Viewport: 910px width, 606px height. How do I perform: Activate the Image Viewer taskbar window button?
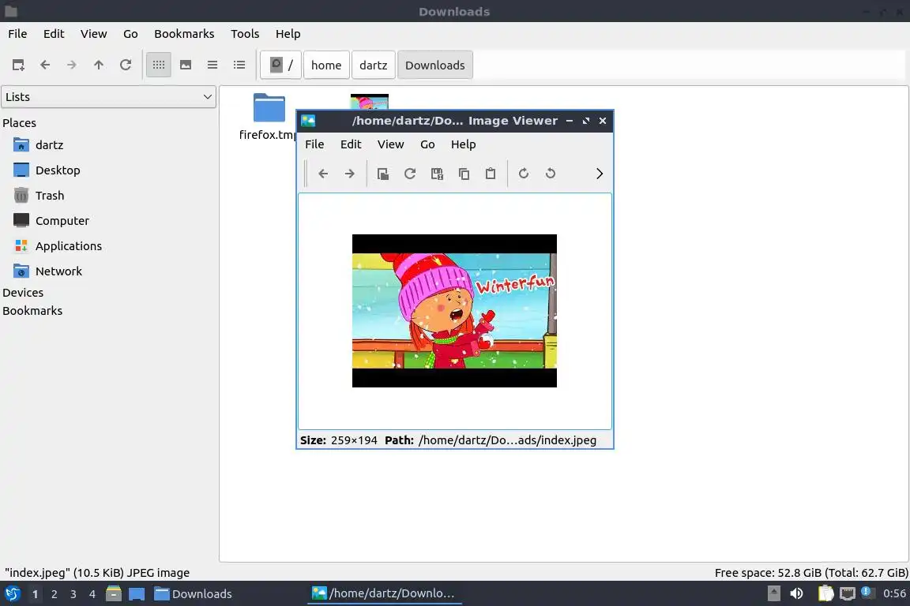pyautogui.click(x=384, y=594)
